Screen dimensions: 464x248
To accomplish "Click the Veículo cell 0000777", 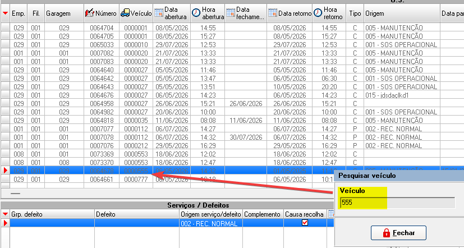I will (136, 180).
